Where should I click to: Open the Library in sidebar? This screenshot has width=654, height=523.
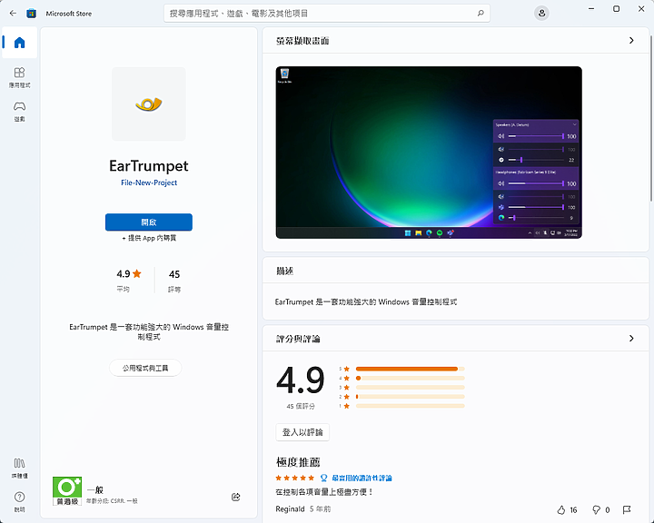coord(20,468)
